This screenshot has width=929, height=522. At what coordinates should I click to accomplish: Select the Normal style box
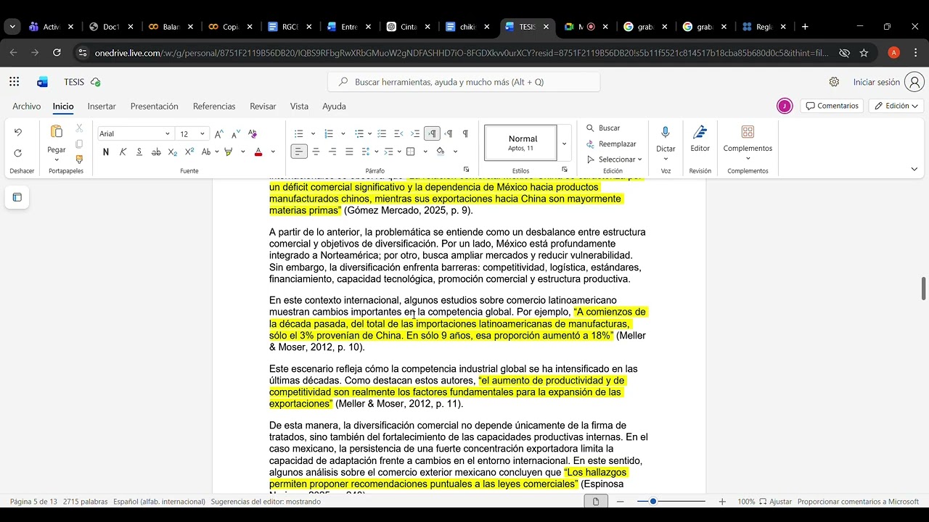click(521, 143)
